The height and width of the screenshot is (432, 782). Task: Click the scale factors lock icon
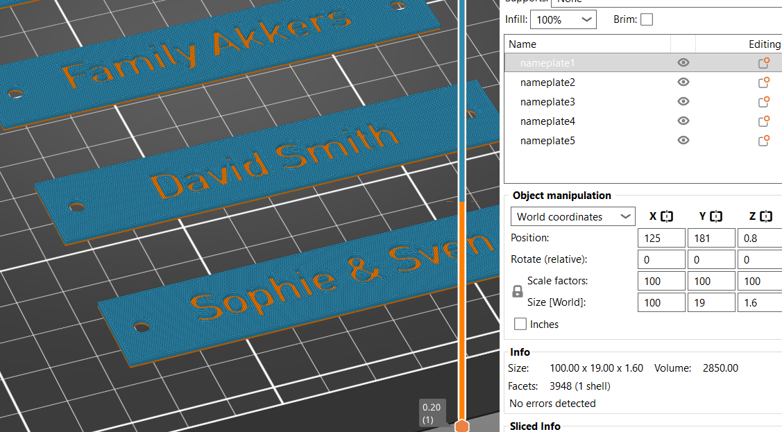click(x=518, y=291)
